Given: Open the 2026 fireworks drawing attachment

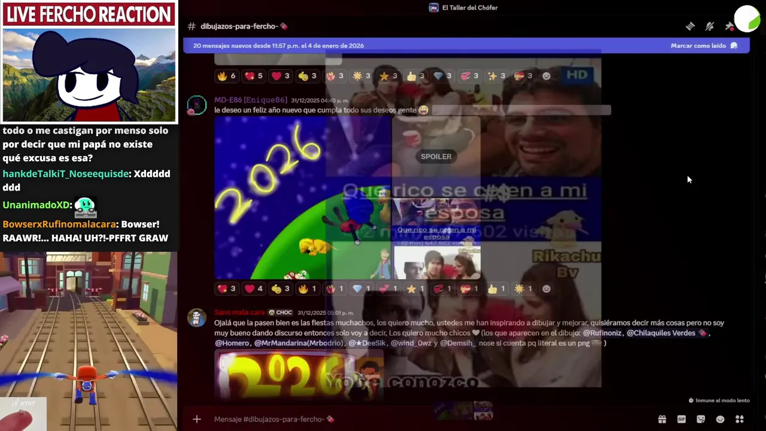Looking at the screenshot, I should pos(302,198).
